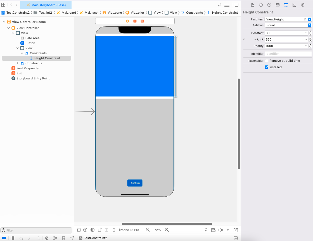The image size is (313, 241).
Task: Click the Add New Constraints icon
Action: 220,230
